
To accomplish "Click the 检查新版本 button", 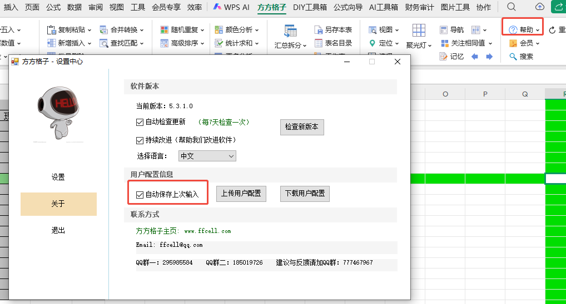I will click(301, 127).
